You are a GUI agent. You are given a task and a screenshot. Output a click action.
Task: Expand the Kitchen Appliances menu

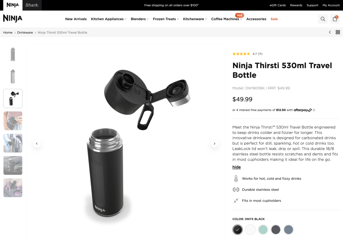pyautogui.click(x=109, y=19)
